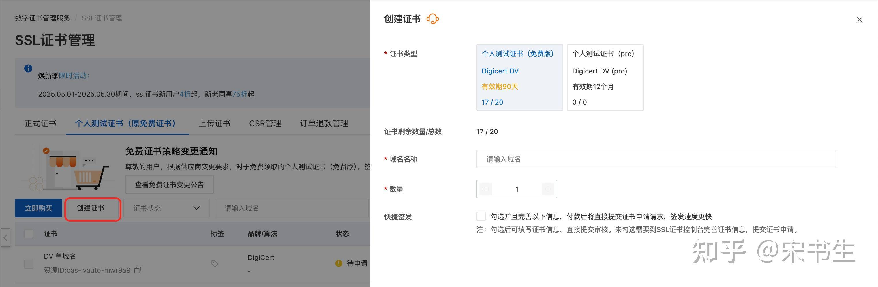The height and width of the screenshot is (287, 878).
Task: Copy resource ID cas-ivauto-mwr9a9 icon
Action: (138, 270)
